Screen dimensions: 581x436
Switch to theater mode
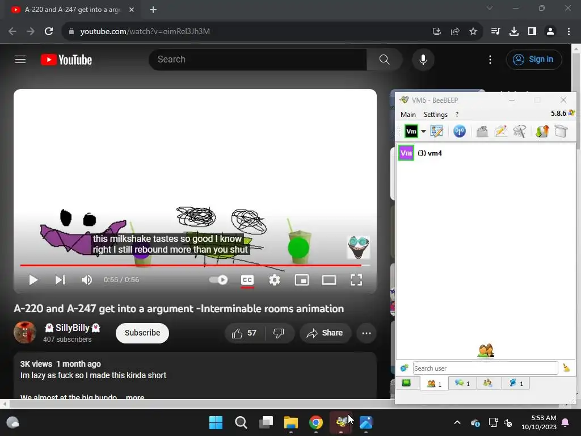click(329, 280)
